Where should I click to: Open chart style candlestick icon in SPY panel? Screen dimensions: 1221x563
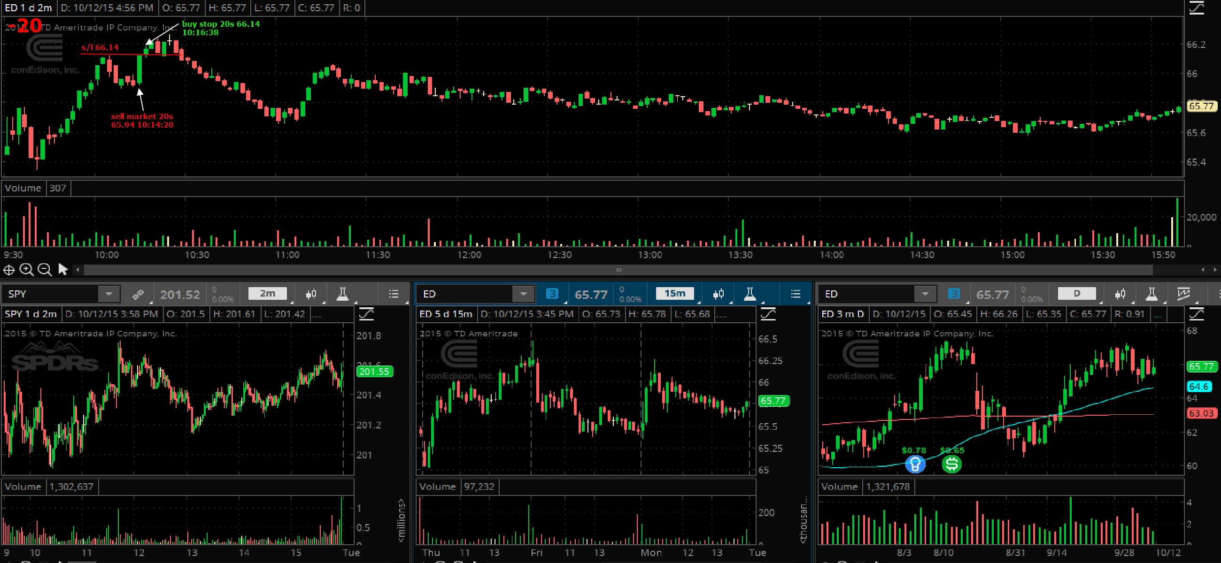point(311,295)
